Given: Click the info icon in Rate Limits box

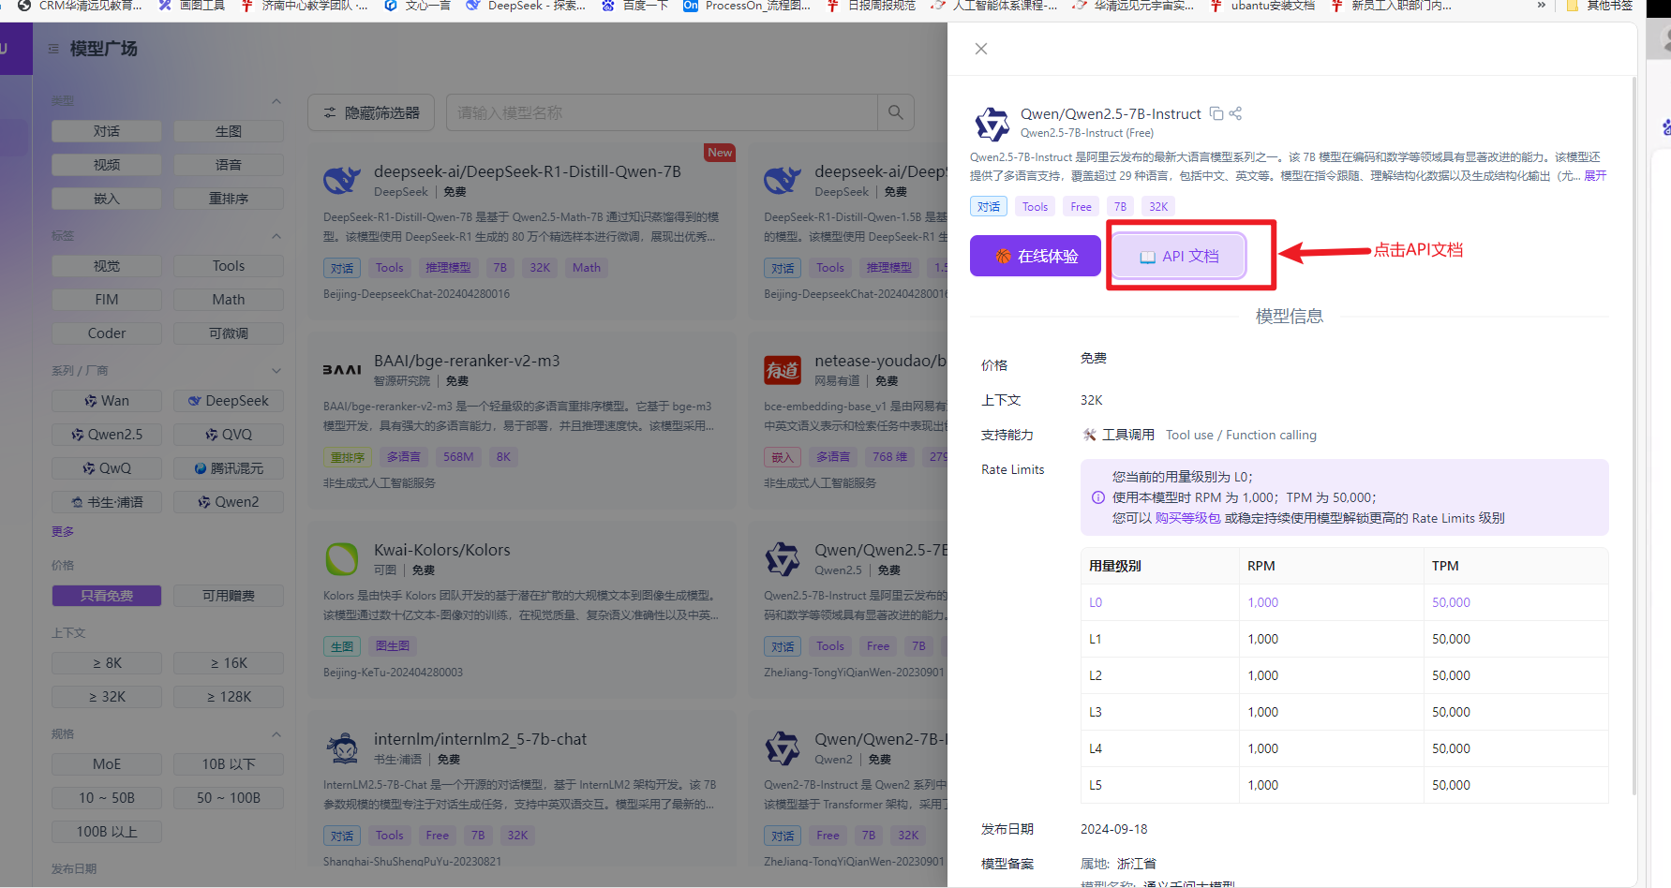Looking at the screenshot, I should point(1097,497).
